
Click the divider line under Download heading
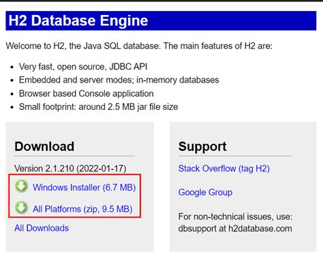[x=75, y=156]
